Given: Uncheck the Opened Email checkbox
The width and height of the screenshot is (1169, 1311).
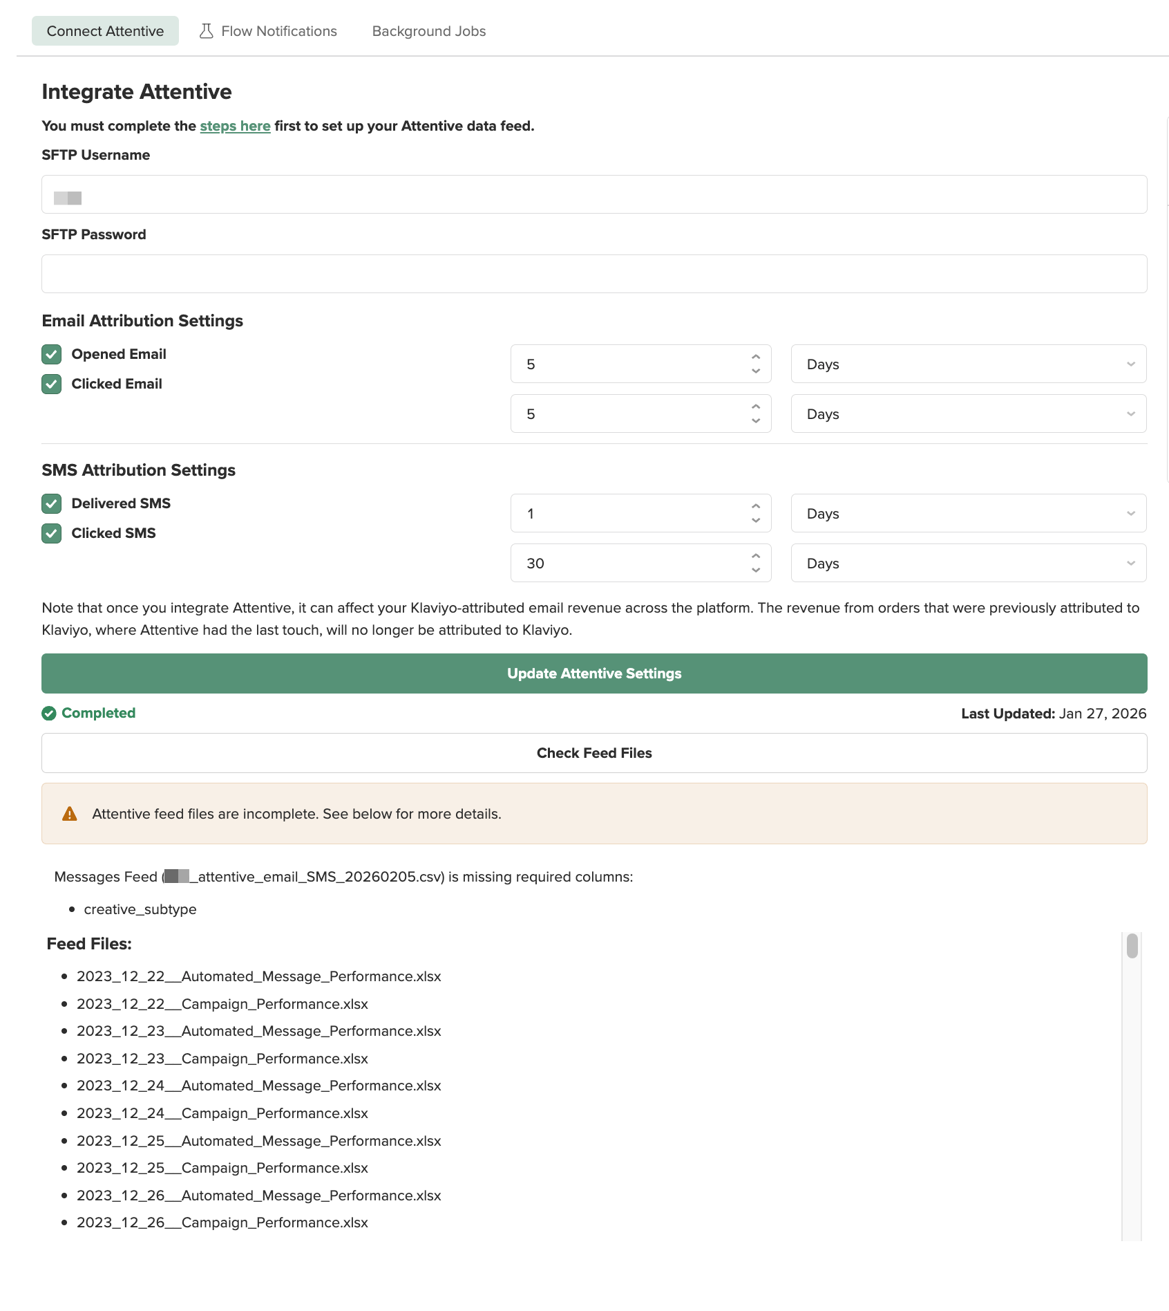Looking at the screenshot, I should pyautogui.click(x=52, y=355).
